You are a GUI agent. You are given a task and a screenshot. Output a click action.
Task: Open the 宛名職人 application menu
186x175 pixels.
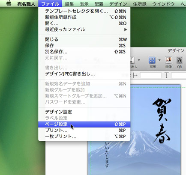click(26, 4)
